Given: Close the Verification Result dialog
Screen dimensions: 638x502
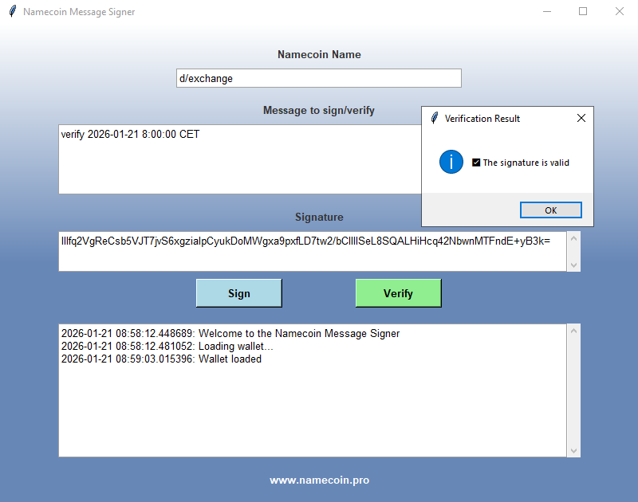Looking at the screenshot, I should click(x=581, y=118).
